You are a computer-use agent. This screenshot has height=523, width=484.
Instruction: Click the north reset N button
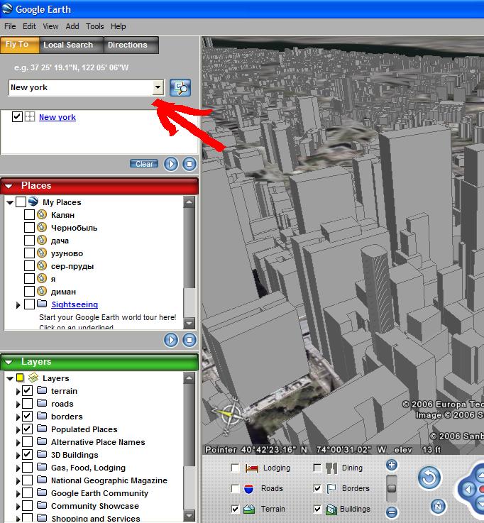click(x=438, y=507)
